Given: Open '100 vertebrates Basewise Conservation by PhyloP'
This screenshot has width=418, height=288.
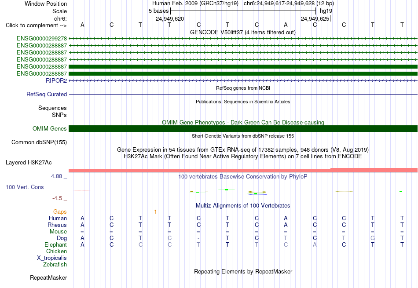Looking at the screenshot, I should coord(242,176).
